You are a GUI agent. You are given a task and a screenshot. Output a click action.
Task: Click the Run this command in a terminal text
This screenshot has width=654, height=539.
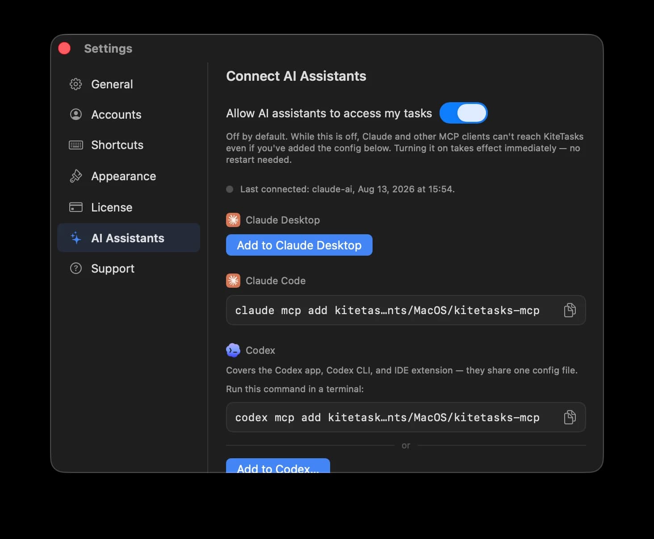295,389
